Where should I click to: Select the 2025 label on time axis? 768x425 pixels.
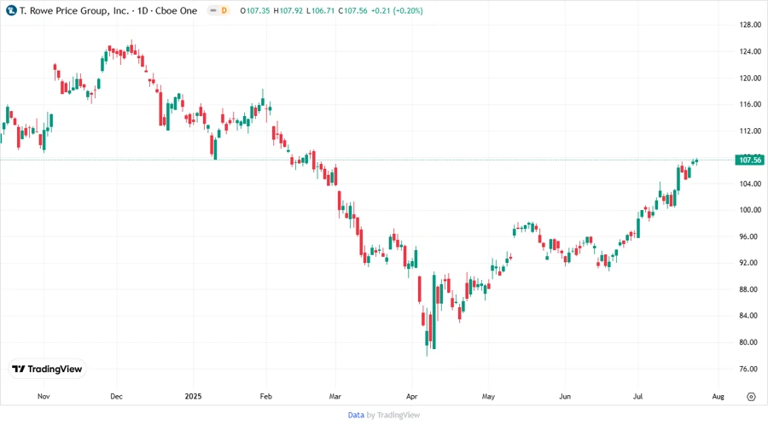[193, 396]
